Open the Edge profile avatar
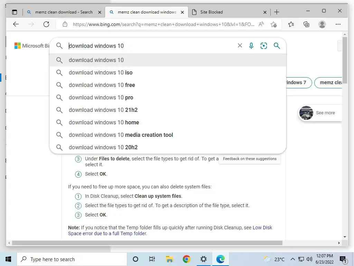 click(x=322, y=24)
